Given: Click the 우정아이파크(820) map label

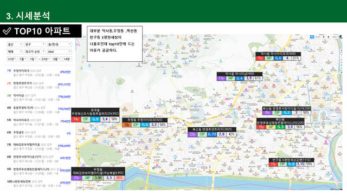Looking at the screenshot, I should point(145,120).
